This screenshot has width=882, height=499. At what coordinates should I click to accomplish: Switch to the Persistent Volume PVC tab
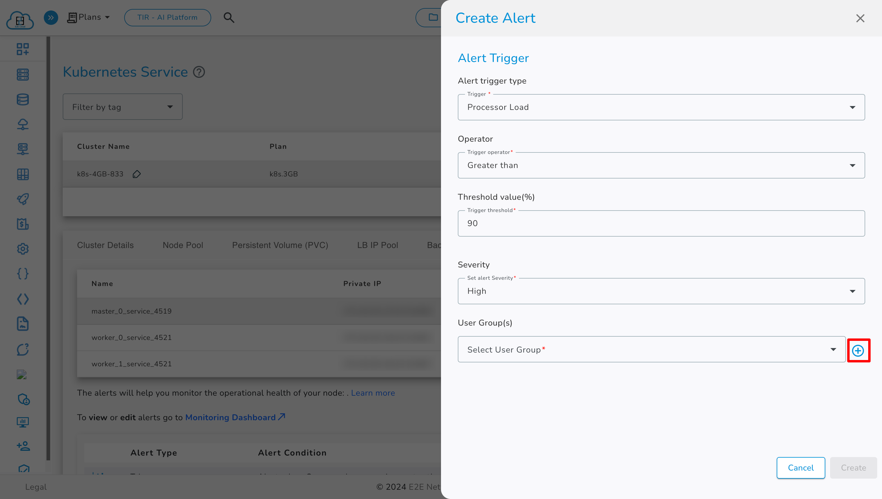tap(280, 245)
